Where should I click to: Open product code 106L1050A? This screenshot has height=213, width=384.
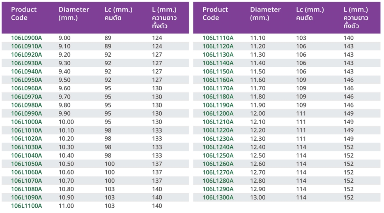[x=26, y=164]
